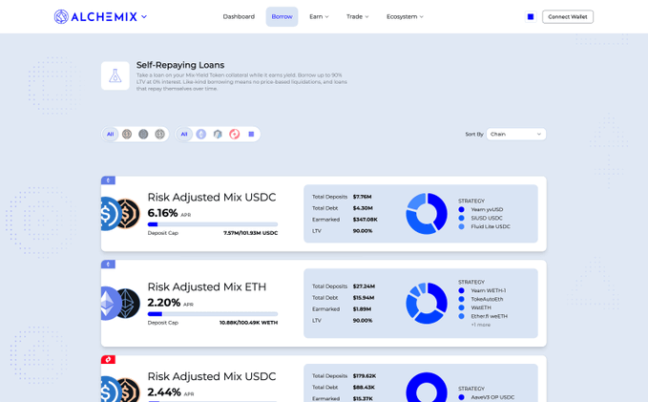Screen dimensions: 648x402
Task: Click the $4.30M Total Debt value
Action: [363, 208]
